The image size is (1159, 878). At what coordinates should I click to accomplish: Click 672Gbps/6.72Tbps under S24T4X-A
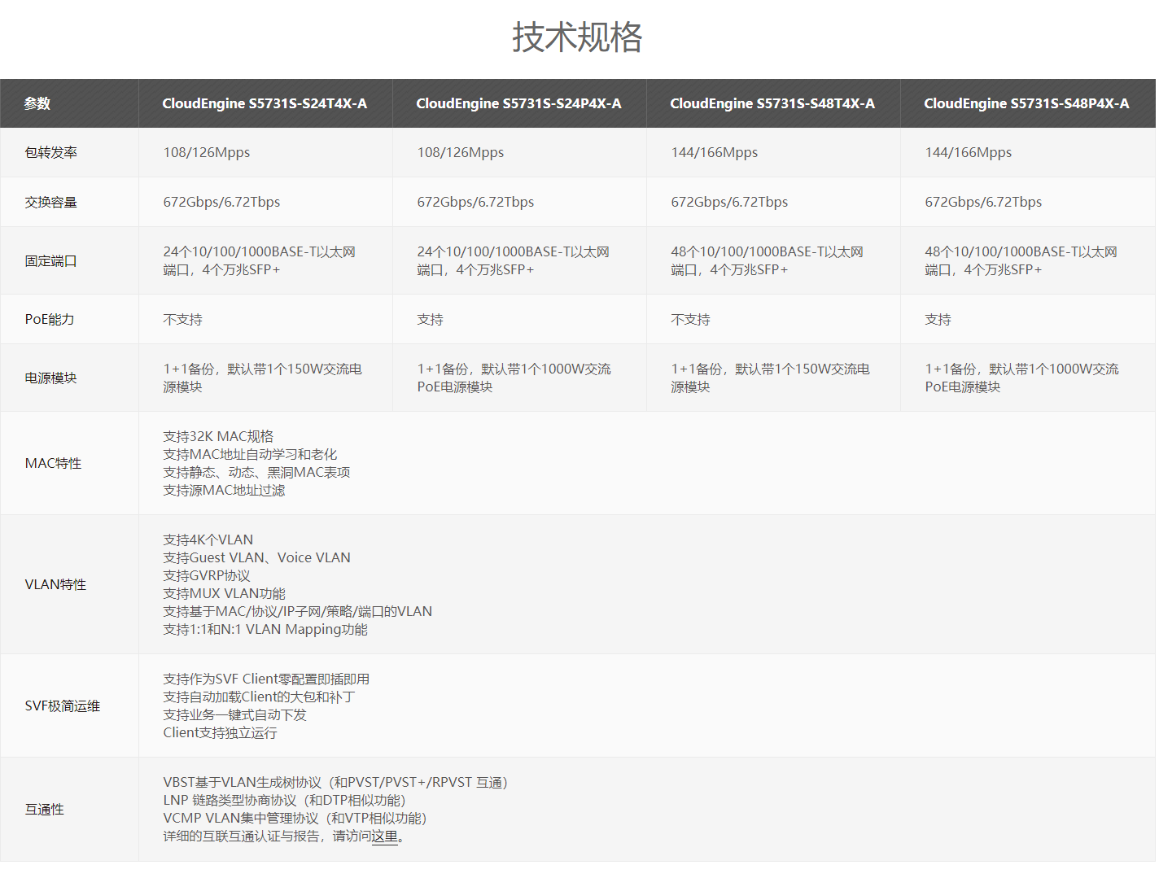221,203
